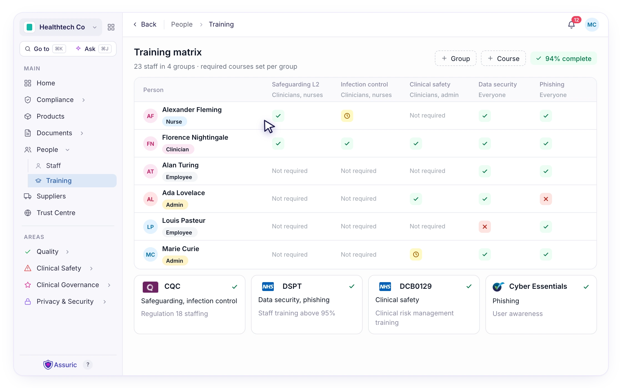Expand the Privacy & Security chevron
This screenshot has height=388, width=622.
tap(104, 302)
